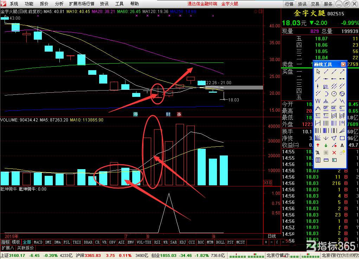This screenshot has height=259, width=359.
Task: Click the plus zoom-in button beside MCST
Action: (266, 242)
